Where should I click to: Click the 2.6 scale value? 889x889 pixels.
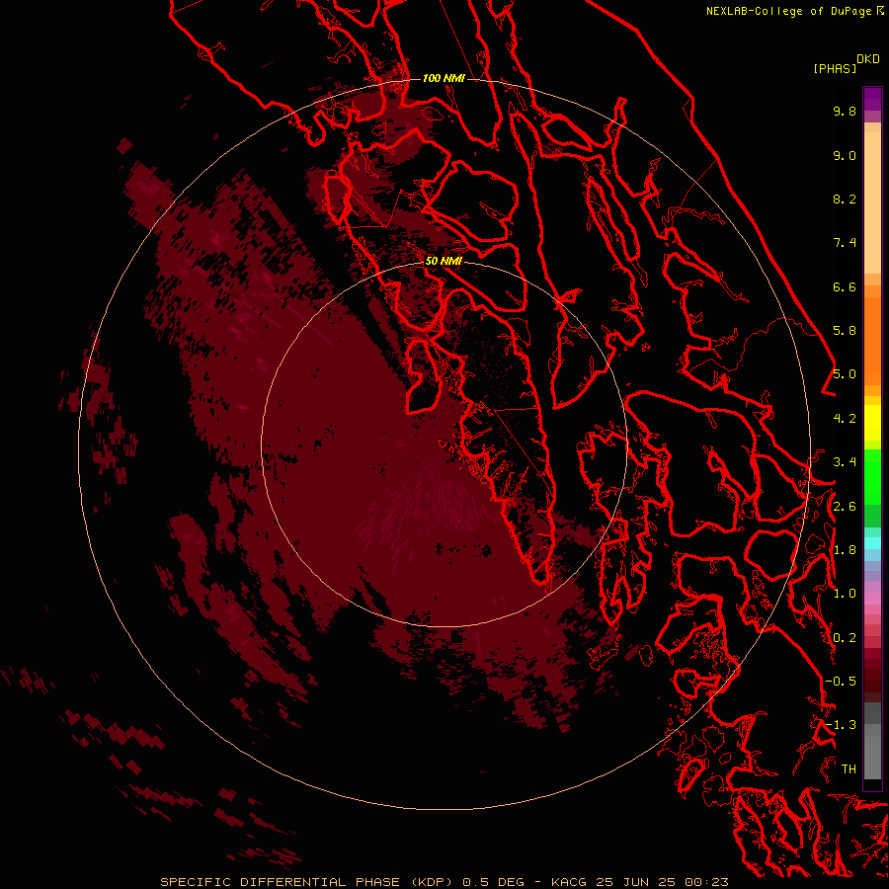[x=845, y=507]
